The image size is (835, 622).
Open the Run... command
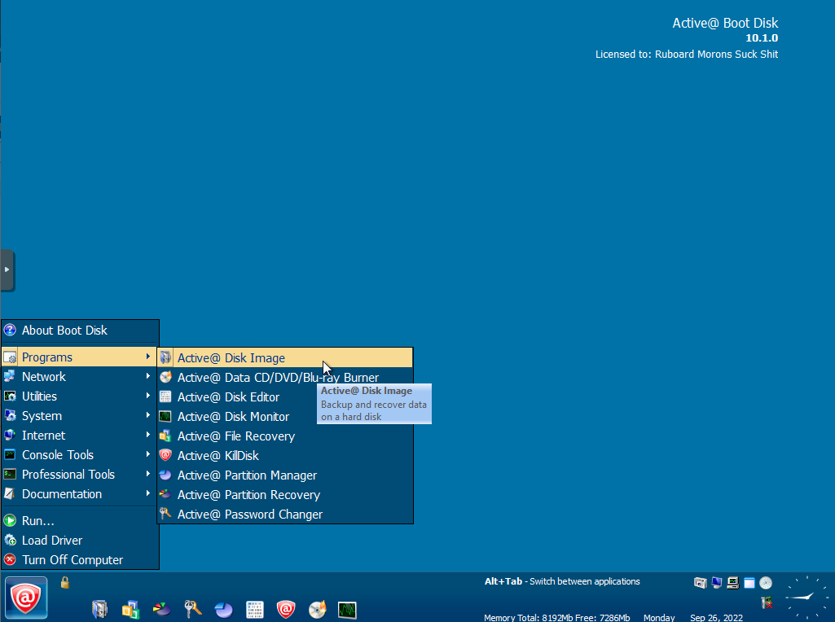38,521
